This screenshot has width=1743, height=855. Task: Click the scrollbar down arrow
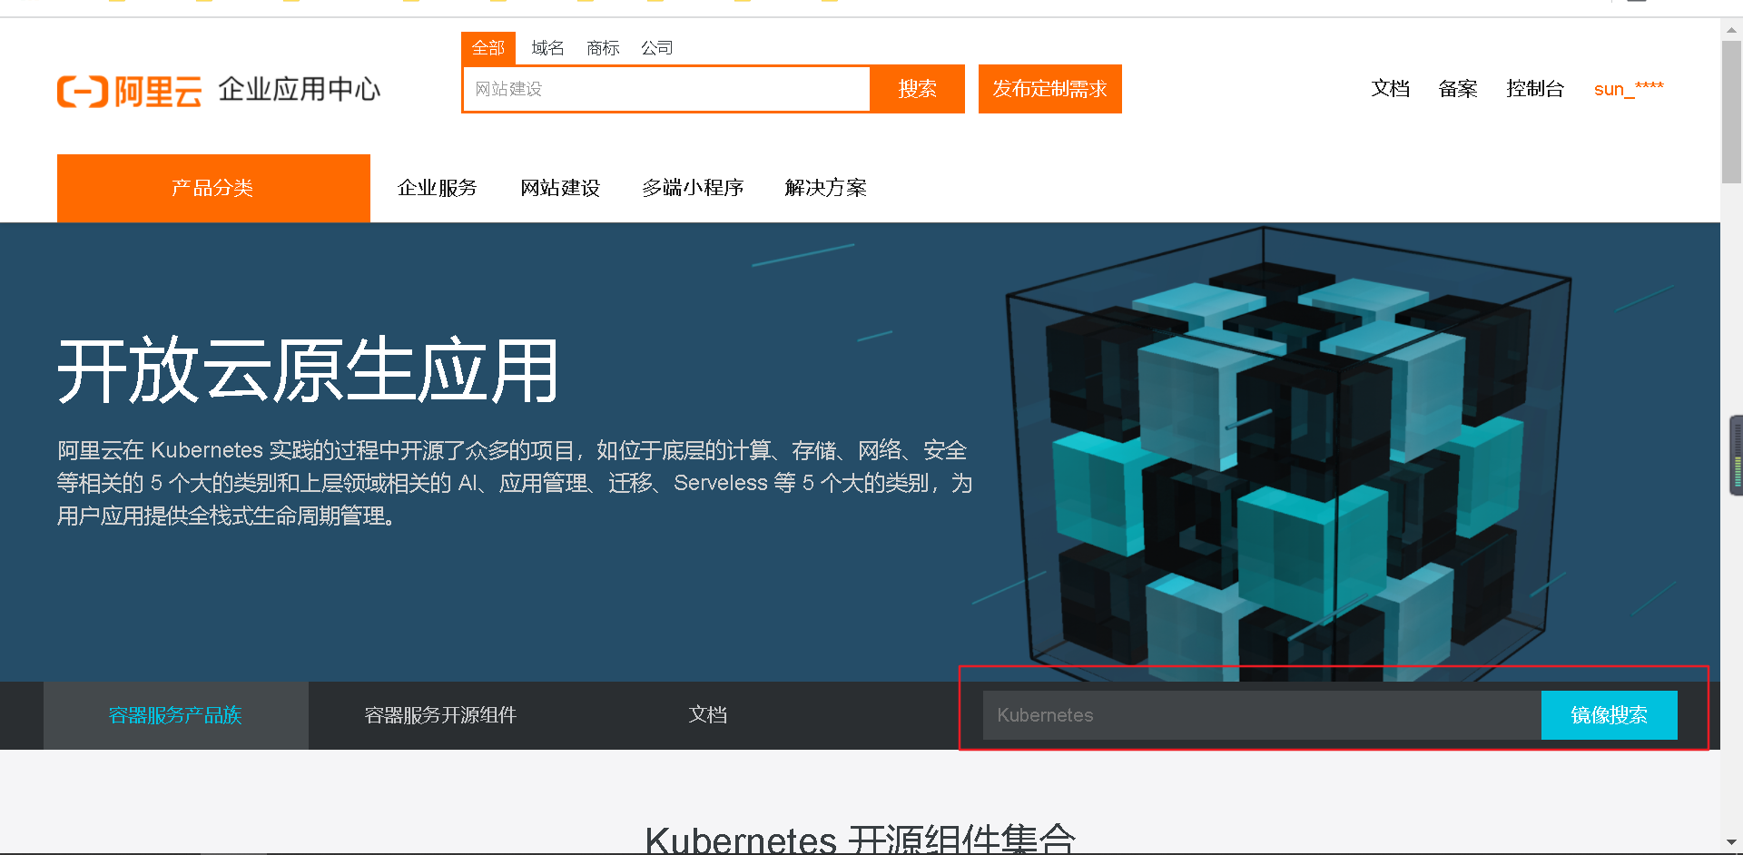pyautogui.click(x=1731, y=843)
